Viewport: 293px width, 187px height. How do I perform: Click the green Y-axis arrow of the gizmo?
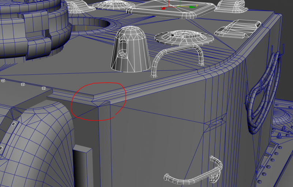[193, 7]
